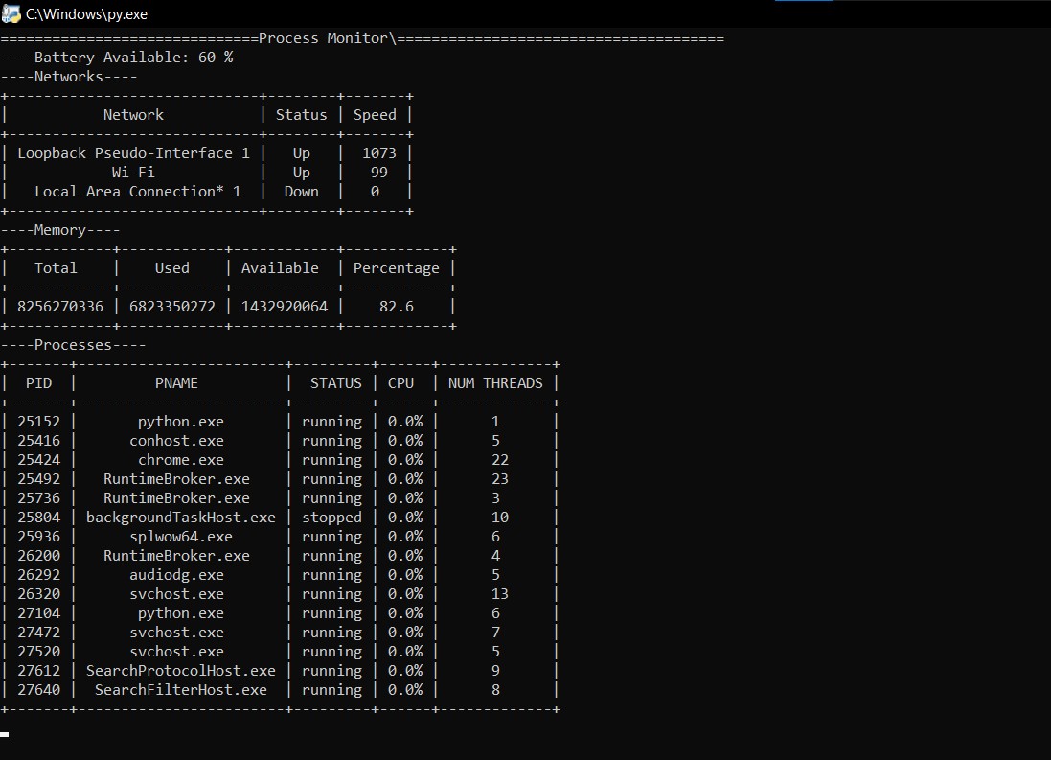
Task: Select the PNAME column header
Action: click(176, 382)
